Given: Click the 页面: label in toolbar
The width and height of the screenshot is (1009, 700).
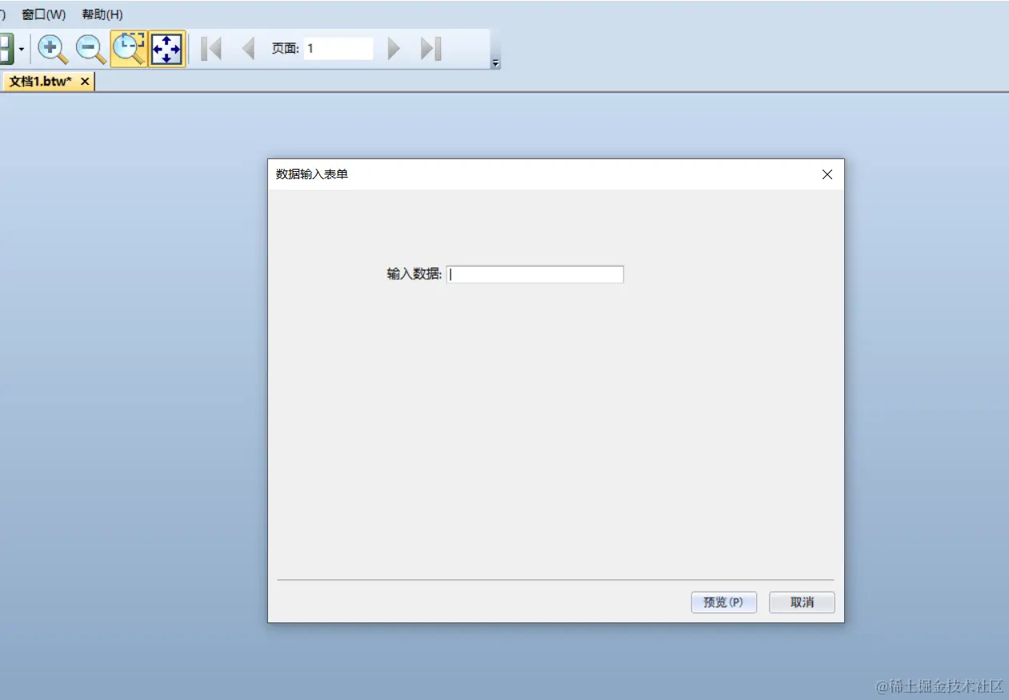Looking at the screenshot, I should tap(286, 49).
